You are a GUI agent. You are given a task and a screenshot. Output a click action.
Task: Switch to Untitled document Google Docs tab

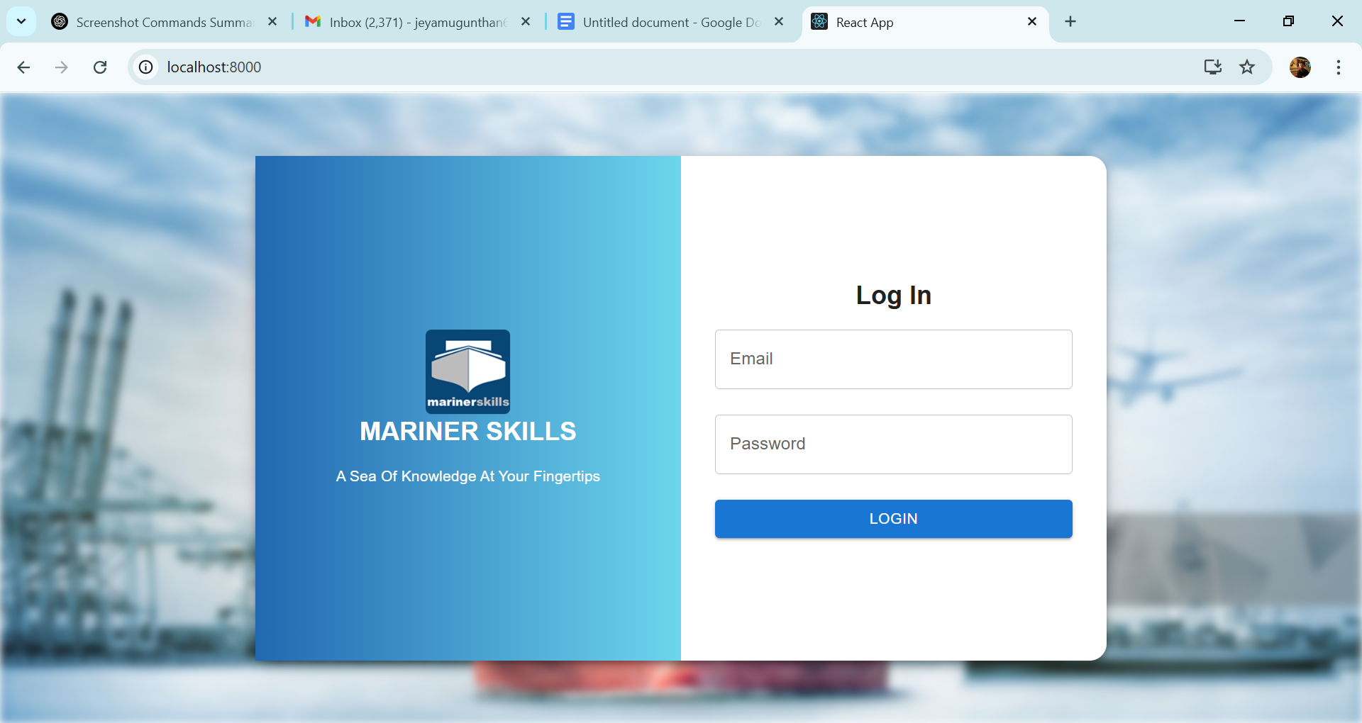[667, 22]
